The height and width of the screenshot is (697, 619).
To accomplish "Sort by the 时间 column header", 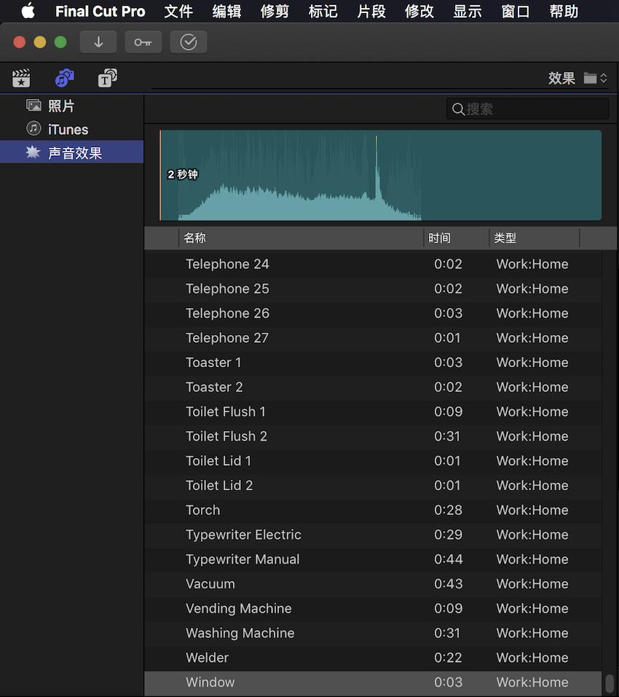I will click(x=457, y=238).
